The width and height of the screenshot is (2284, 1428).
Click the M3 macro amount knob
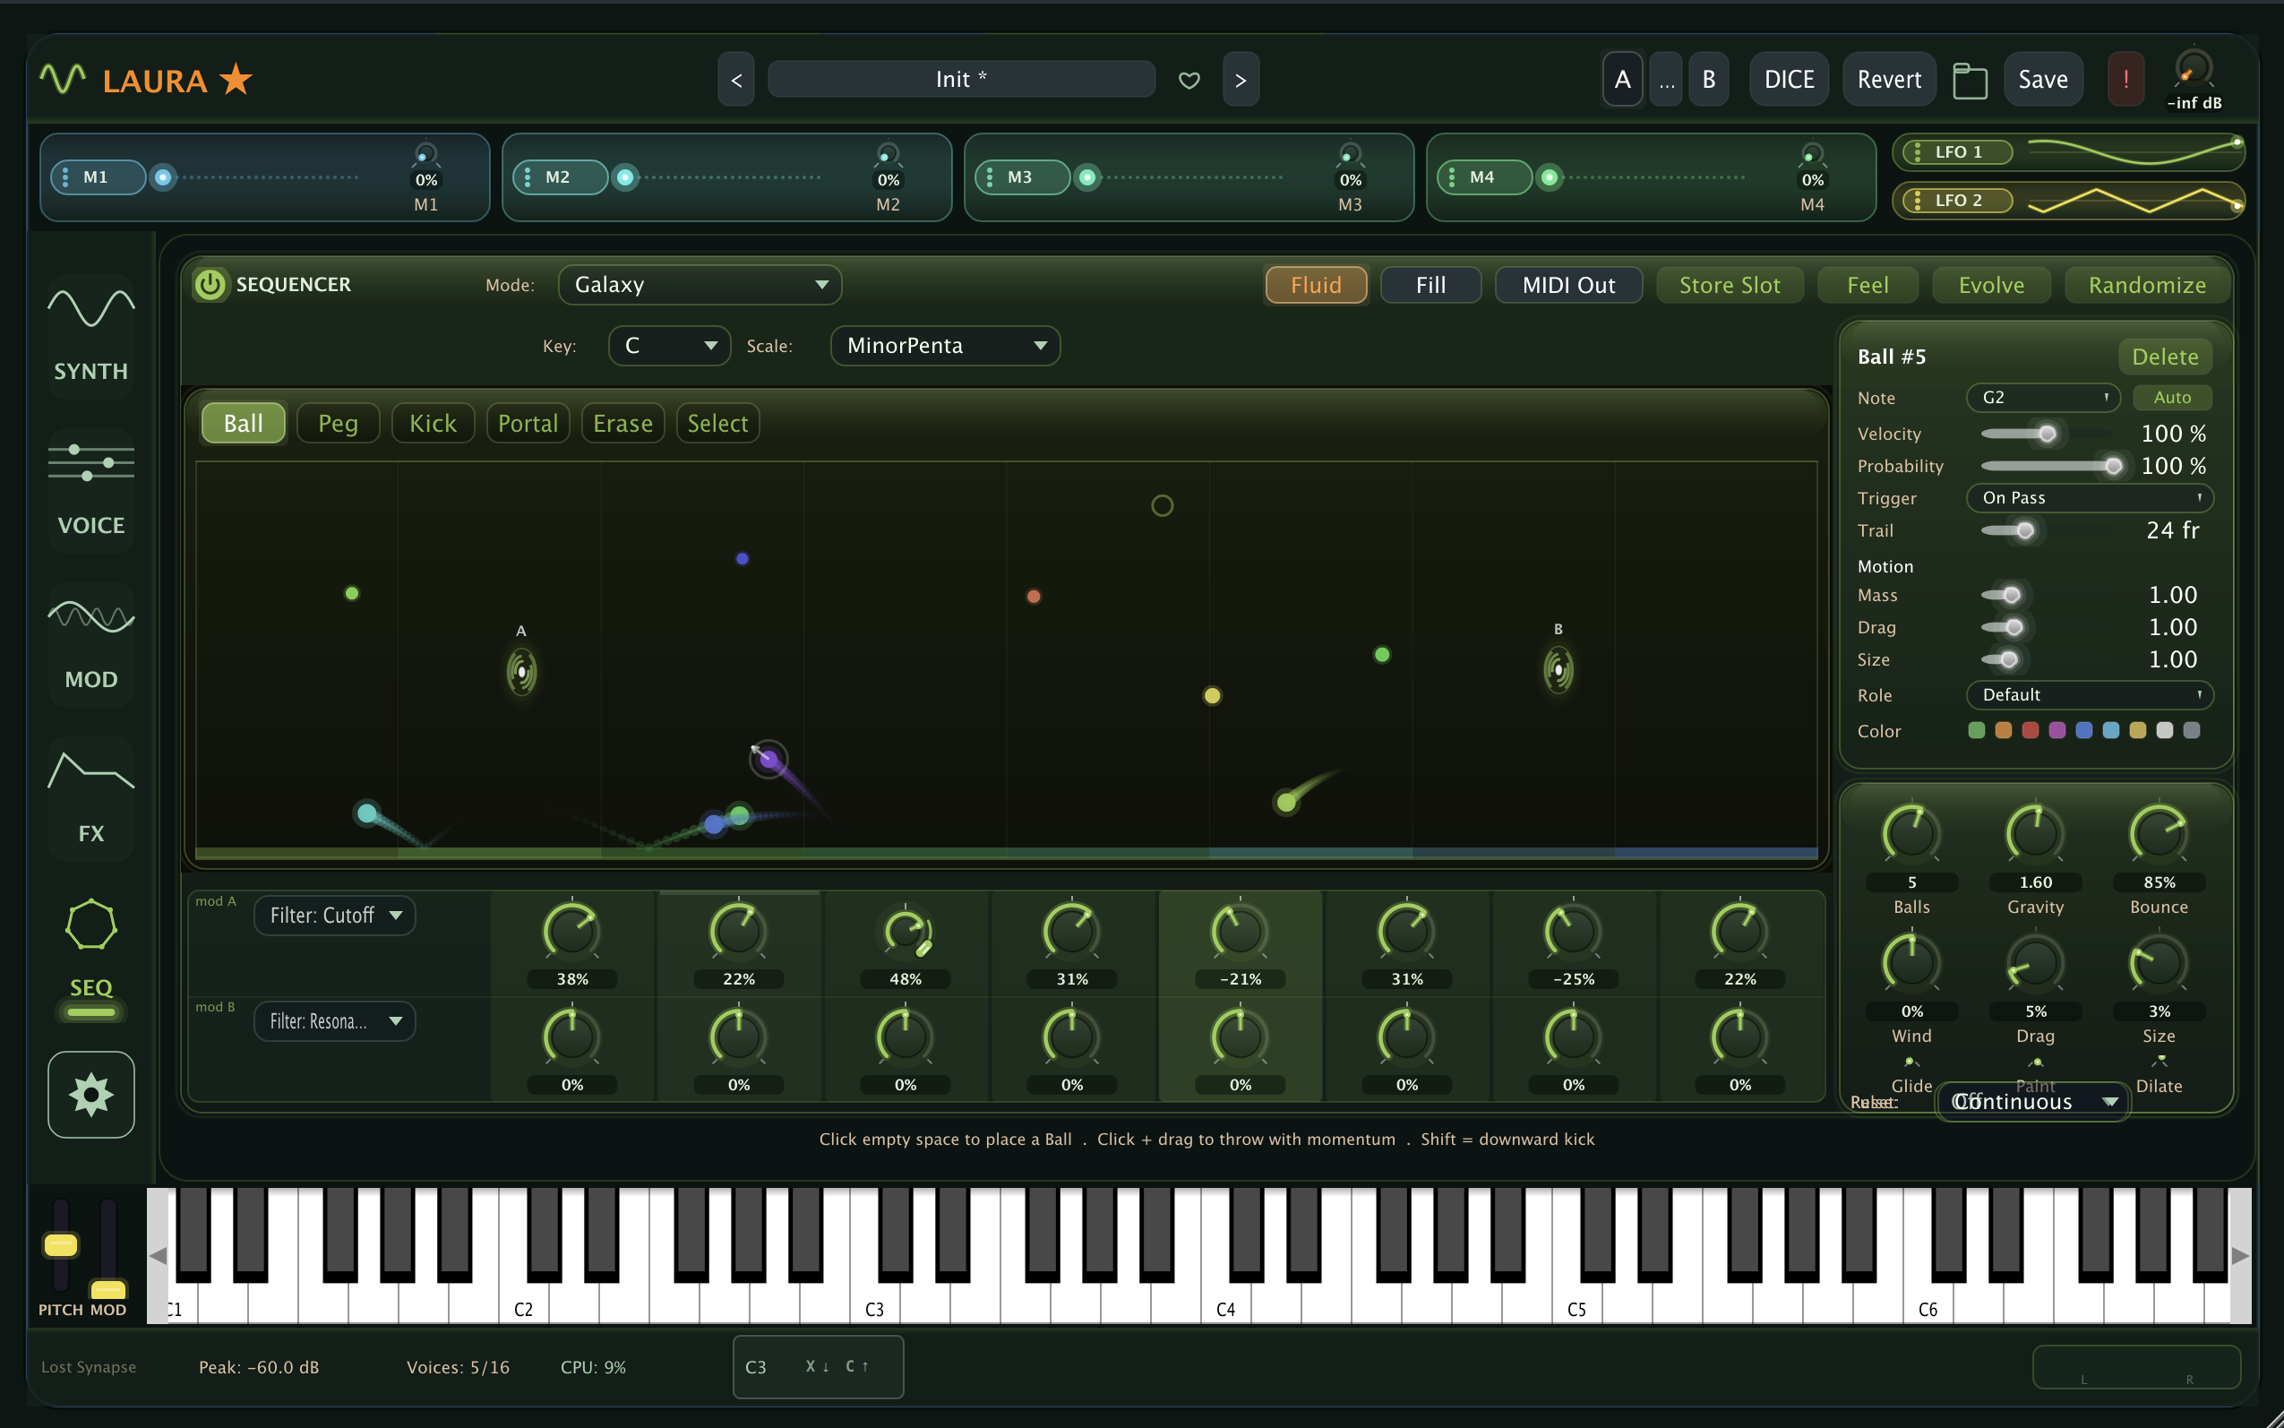[x=1350, y=155]
